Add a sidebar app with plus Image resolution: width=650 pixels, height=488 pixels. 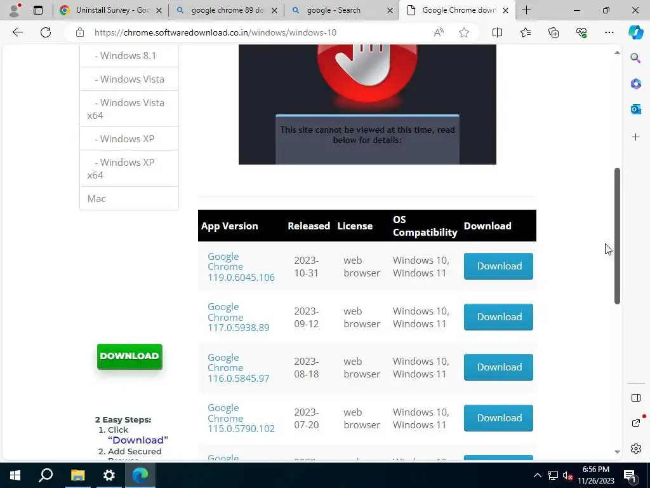click(635, 137)
